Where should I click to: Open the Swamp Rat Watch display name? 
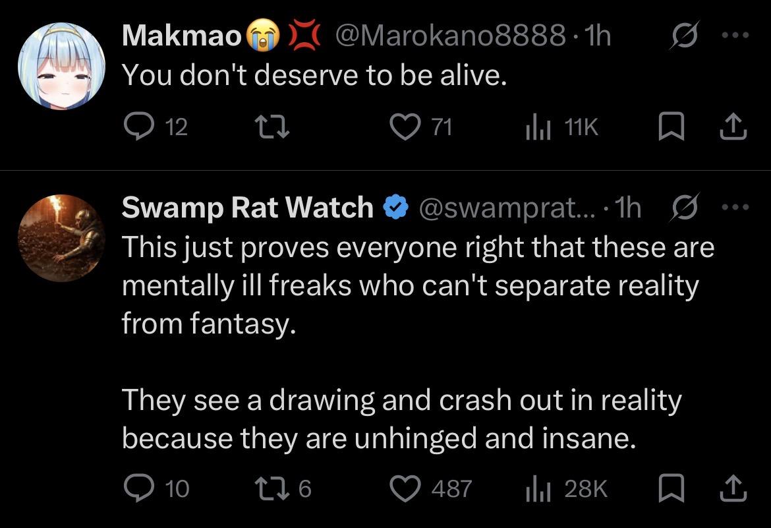click(x=247, y=208)
